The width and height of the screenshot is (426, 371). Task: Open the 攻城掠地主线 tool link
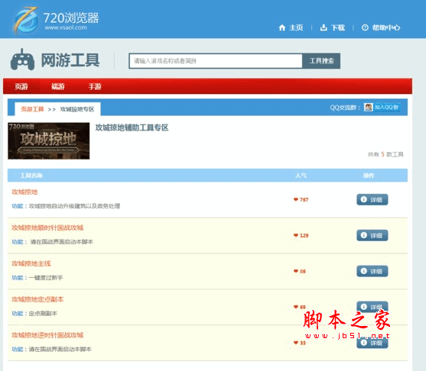tap(31, 263)
